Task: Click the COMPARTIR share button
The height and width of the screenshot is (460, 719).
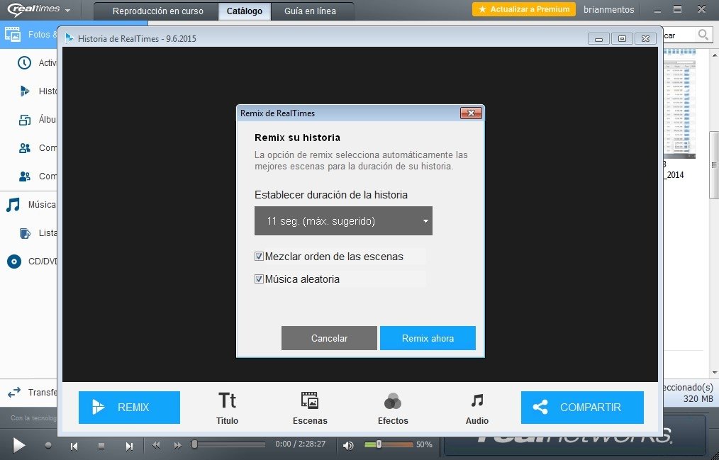Action: pyautogui.click(x=582, y=408)
